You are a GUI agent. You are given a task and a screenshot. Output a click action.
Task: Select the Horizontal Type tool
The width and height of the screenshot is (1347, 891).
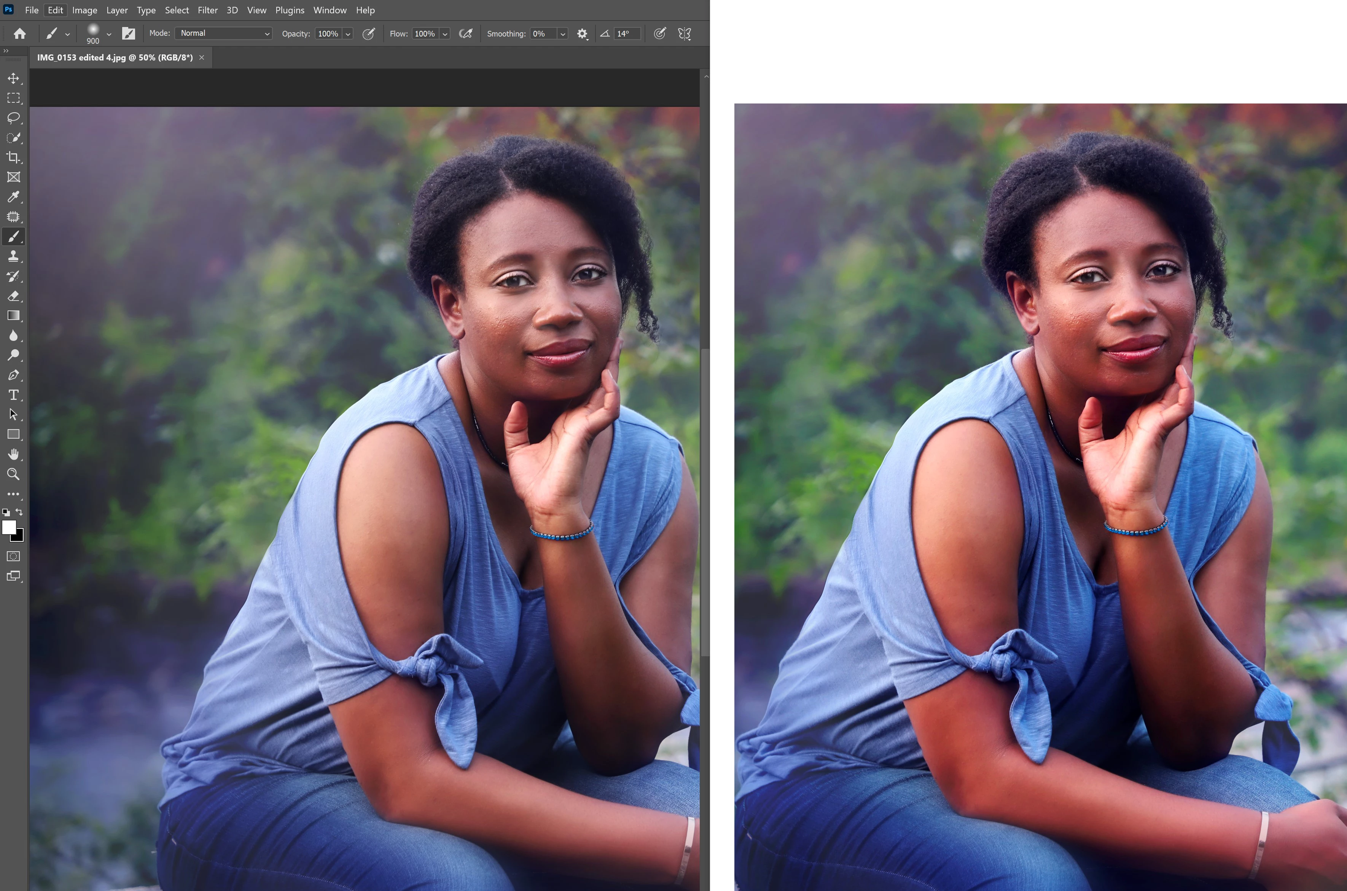tap(14, 395)
